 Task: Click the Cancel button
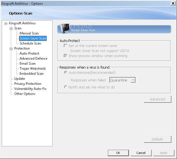[x=141, y=153]
